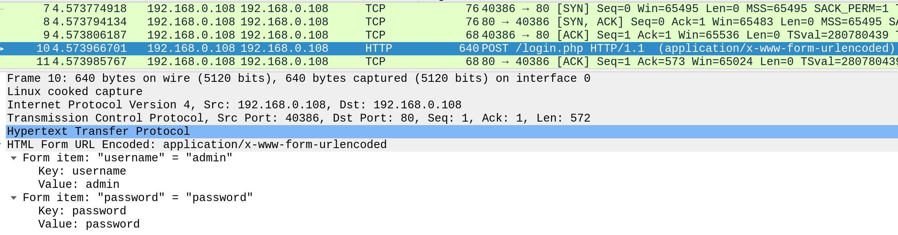Viewport: 898px width, 235px height.
Task: Select the Key: username field
Action: pyautogui.click(x=82, y=171)
